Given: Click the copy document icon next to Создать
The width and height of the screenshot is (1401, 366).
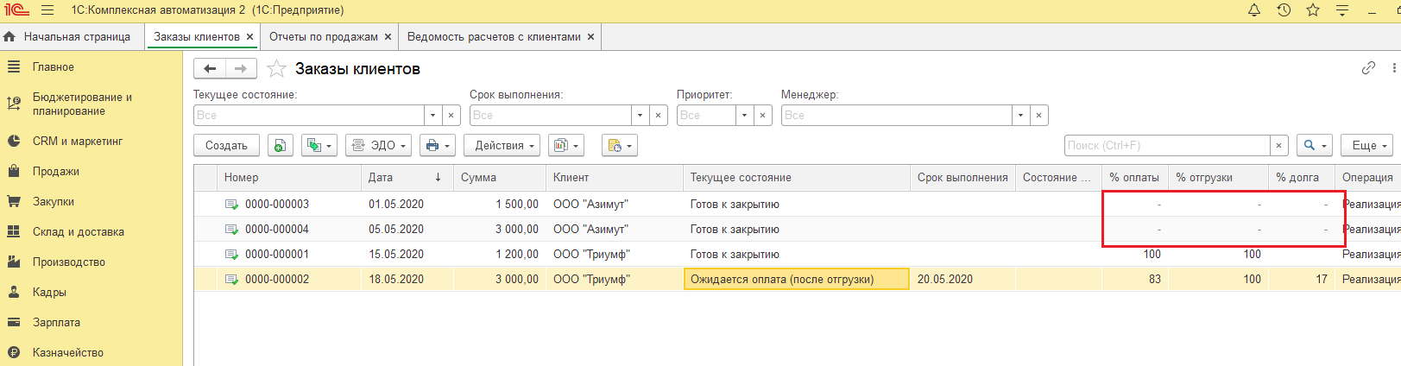Looking at the screenshot, I should click(280, 146).
